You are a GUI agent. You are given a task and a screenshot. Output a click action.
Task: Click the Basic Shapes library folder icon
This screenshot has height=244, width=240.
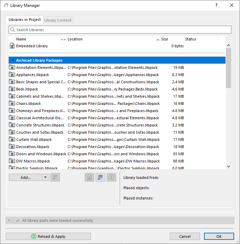pyautogui.click(x=12, y=82)
